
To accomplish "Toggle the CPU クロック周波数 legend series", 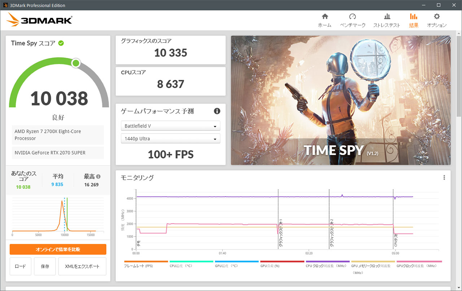I will pos(326,266).
